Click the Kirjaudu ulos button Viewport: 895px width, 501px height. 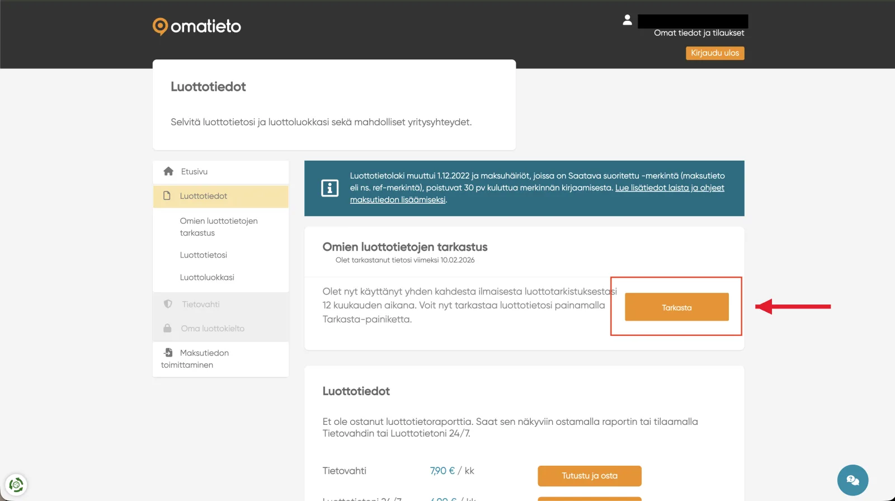point(715,53)
